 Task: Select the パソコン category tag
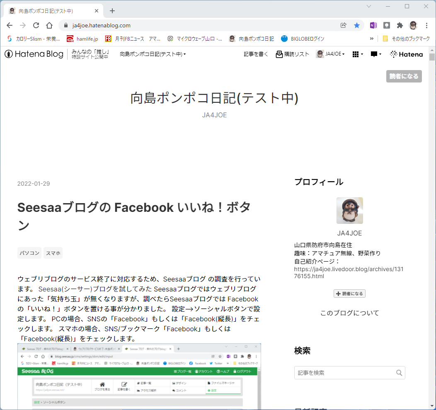coord(29,253)
